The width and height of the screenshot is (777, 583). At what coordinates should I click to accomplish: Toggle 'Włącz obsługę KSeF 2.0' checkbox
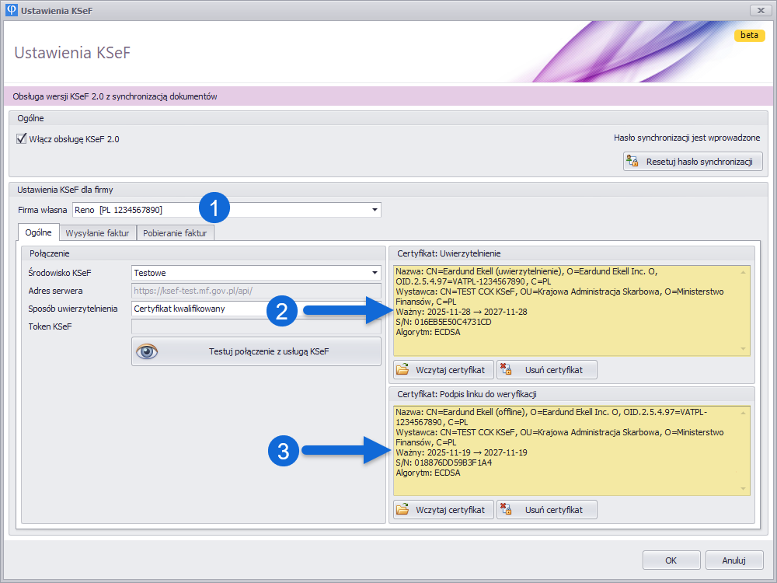[x=22, y=139]
